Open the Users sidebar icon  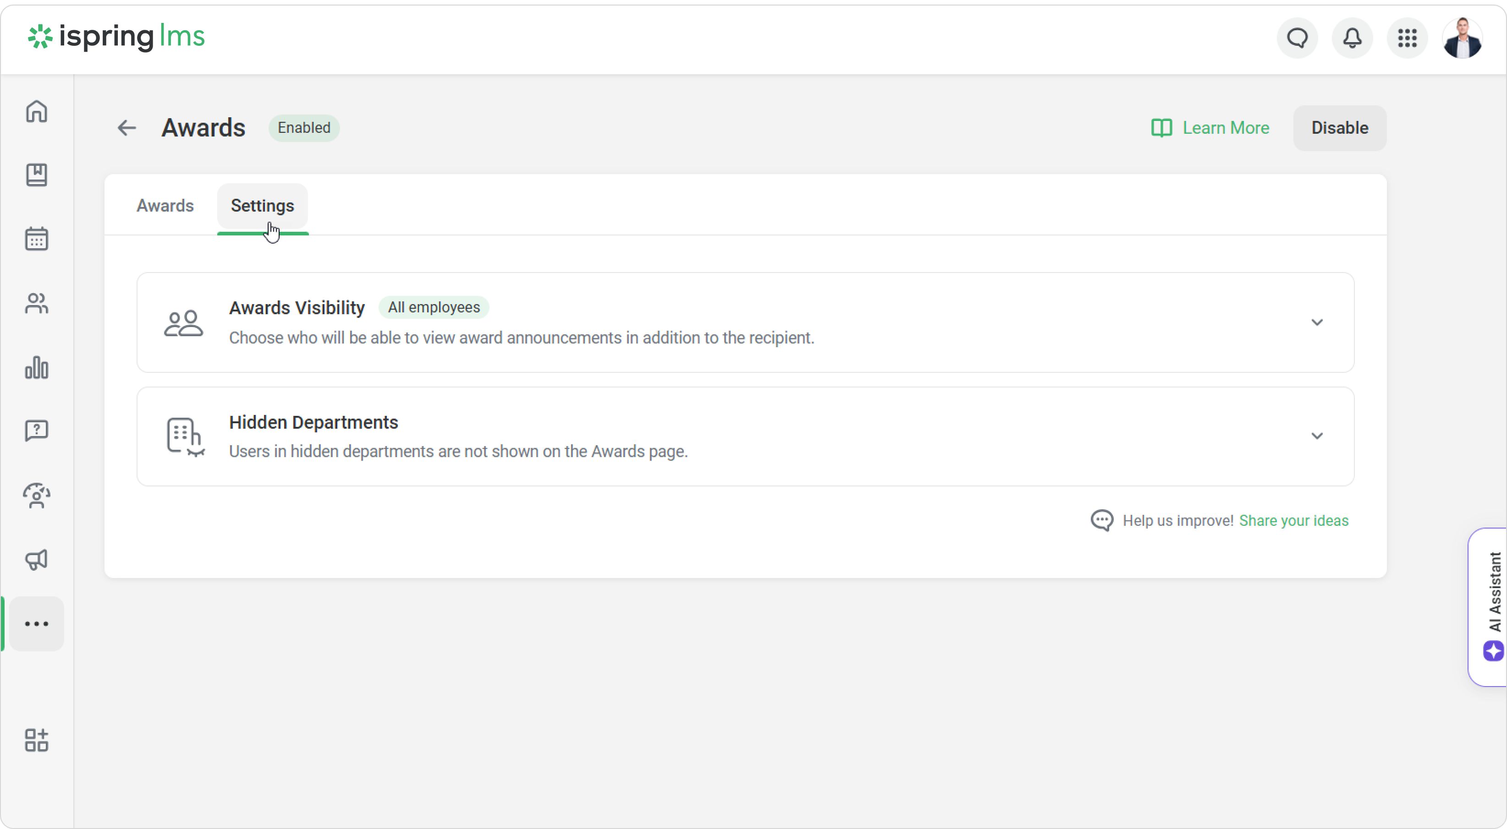(36, 303)
